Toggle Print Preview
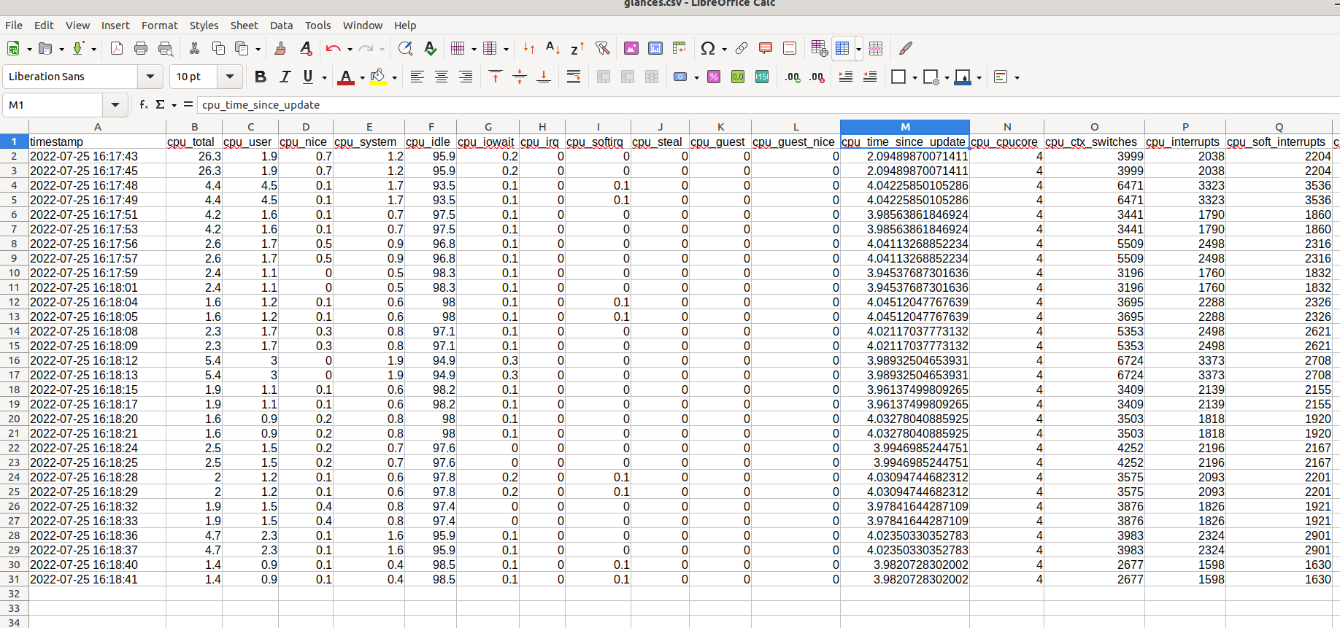Image resolution: width=1340 pixels, height=628 pixels. tap(166, 49)
